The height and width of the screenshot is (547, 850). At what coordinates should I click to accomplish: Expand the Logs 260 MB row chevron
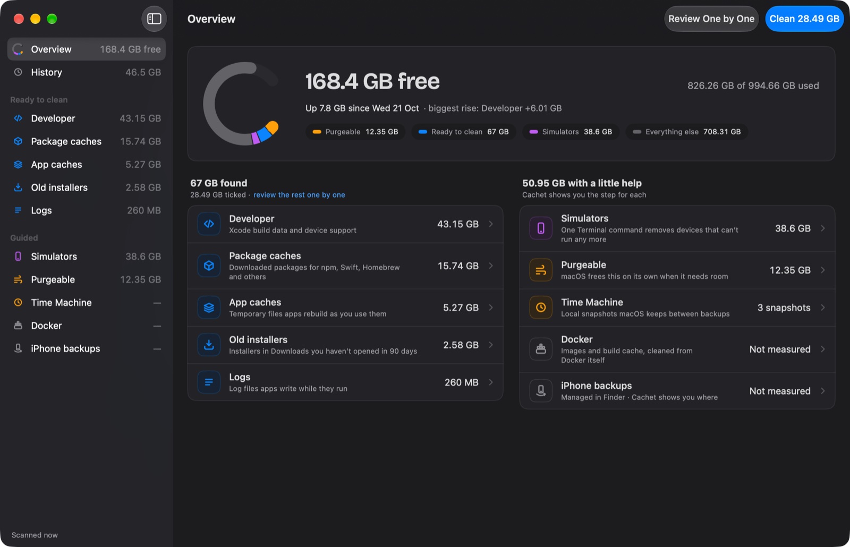tap(491, 382)
